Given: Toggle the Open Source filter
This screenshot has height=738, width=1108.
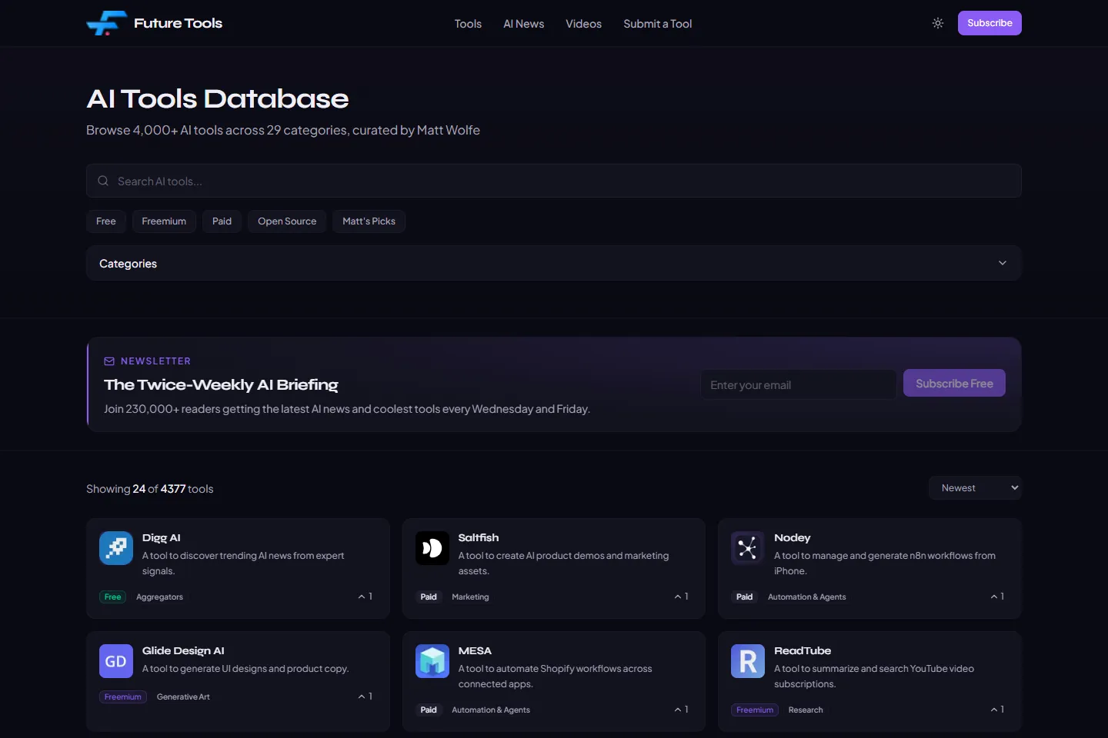Looking at the screenshot, I should click(287, 221).
